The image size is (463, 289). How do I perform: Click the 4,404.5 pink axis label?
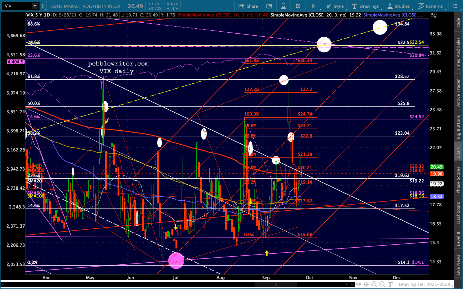tap(16, 62)
